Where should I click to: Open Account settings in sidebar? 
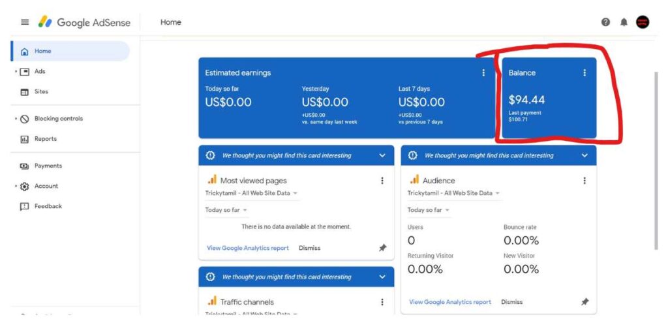(46, 186)
